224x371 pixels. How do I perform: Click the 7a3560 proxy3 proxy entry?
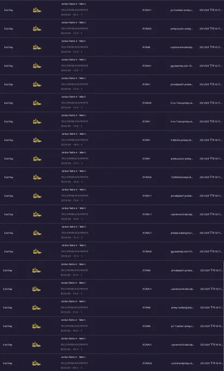pos(182,177)
